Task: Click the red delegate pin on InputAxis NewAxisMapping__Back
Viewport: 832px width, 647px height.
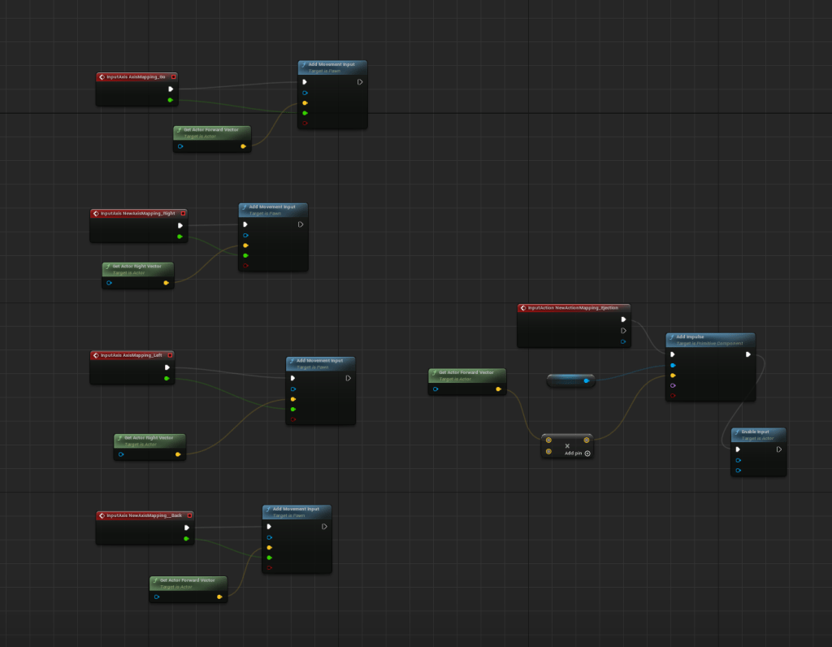Action: pyautogui.click(x=190, y=515)
